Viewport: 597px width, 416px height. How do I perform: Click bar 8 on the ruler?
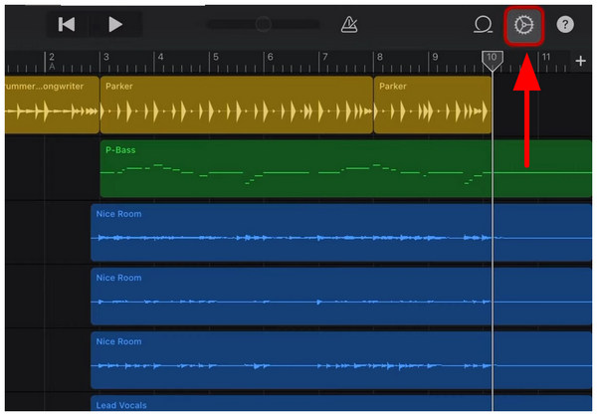tap(377, 62)
